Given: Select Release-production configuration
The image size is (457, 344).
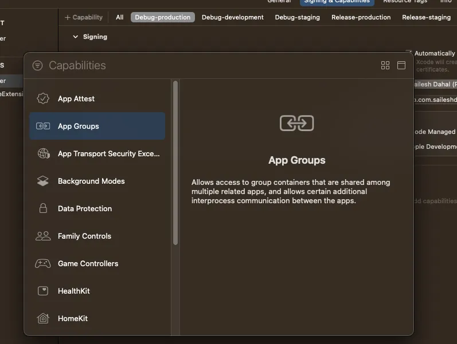Looking at the screenshot, I should (361, 18).
